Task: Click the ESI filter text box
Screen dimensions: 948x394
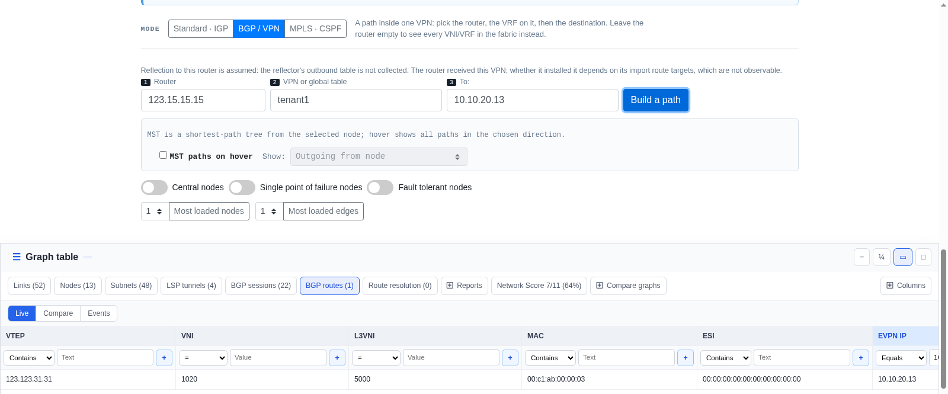Action: pos(802,358)
